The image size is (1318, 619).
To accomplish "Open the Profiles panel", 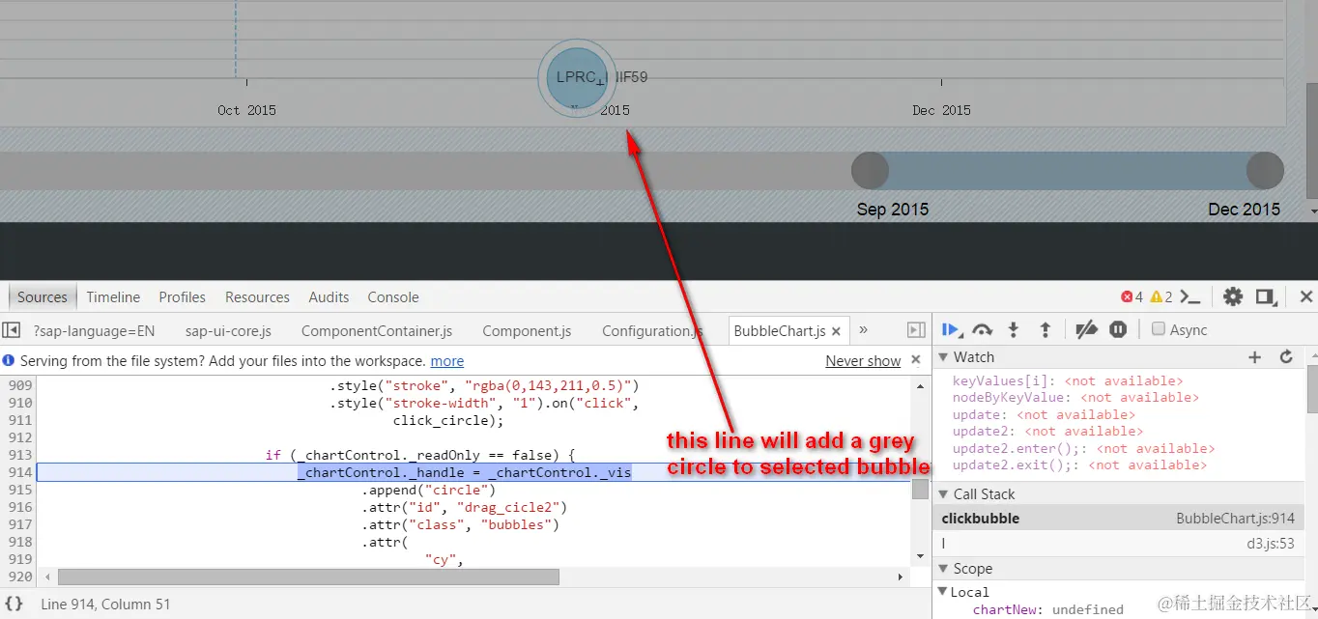I will click(x=183, y=296).
